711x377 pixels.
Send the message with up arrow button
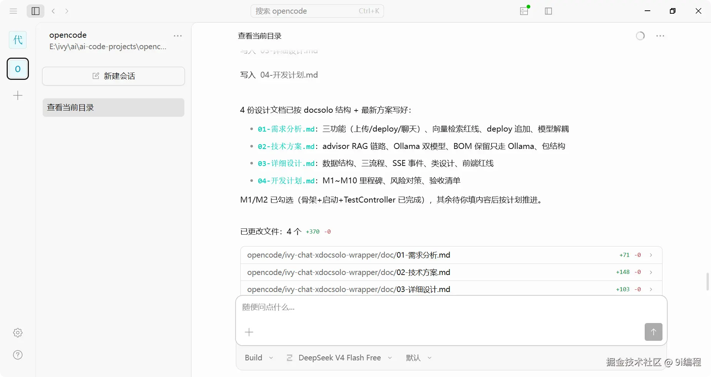tap(653, 332)
